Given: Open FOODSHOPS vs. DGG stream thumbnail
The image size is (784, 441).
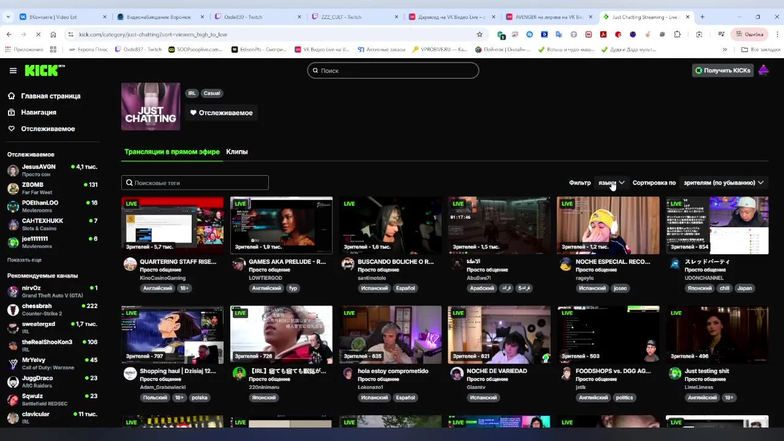Looking at the screenshot, I should [608, 334].
